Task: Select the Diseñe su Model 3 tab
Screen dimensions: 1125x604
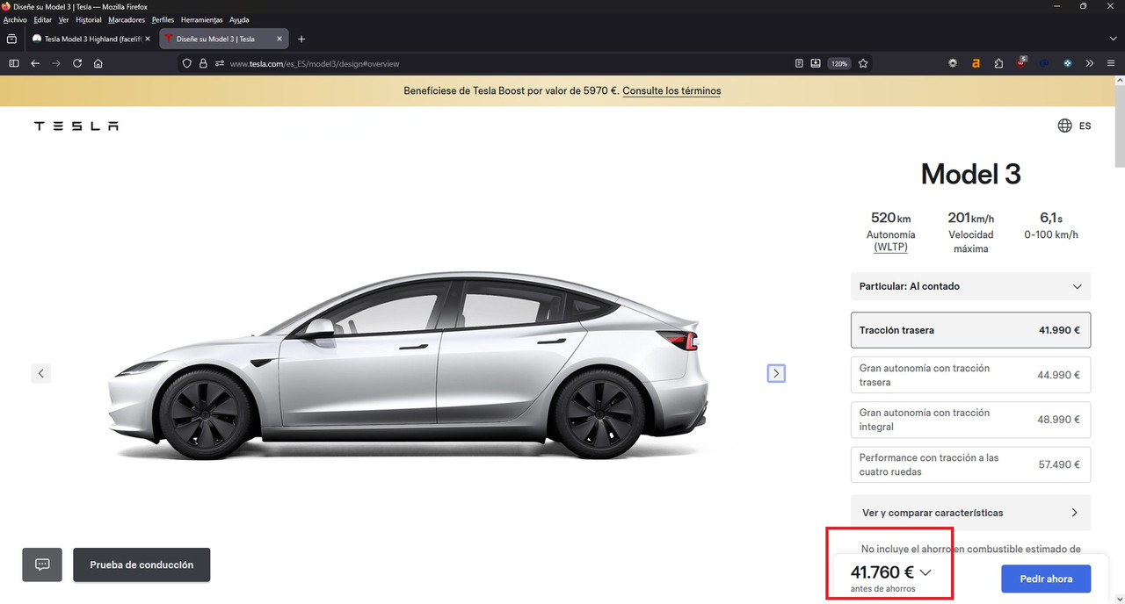Action: (x=223, y=39)
